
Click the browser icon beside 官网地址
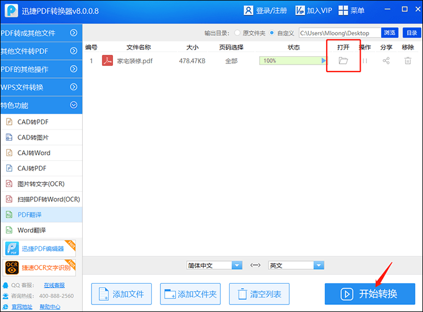coord(5,307)
